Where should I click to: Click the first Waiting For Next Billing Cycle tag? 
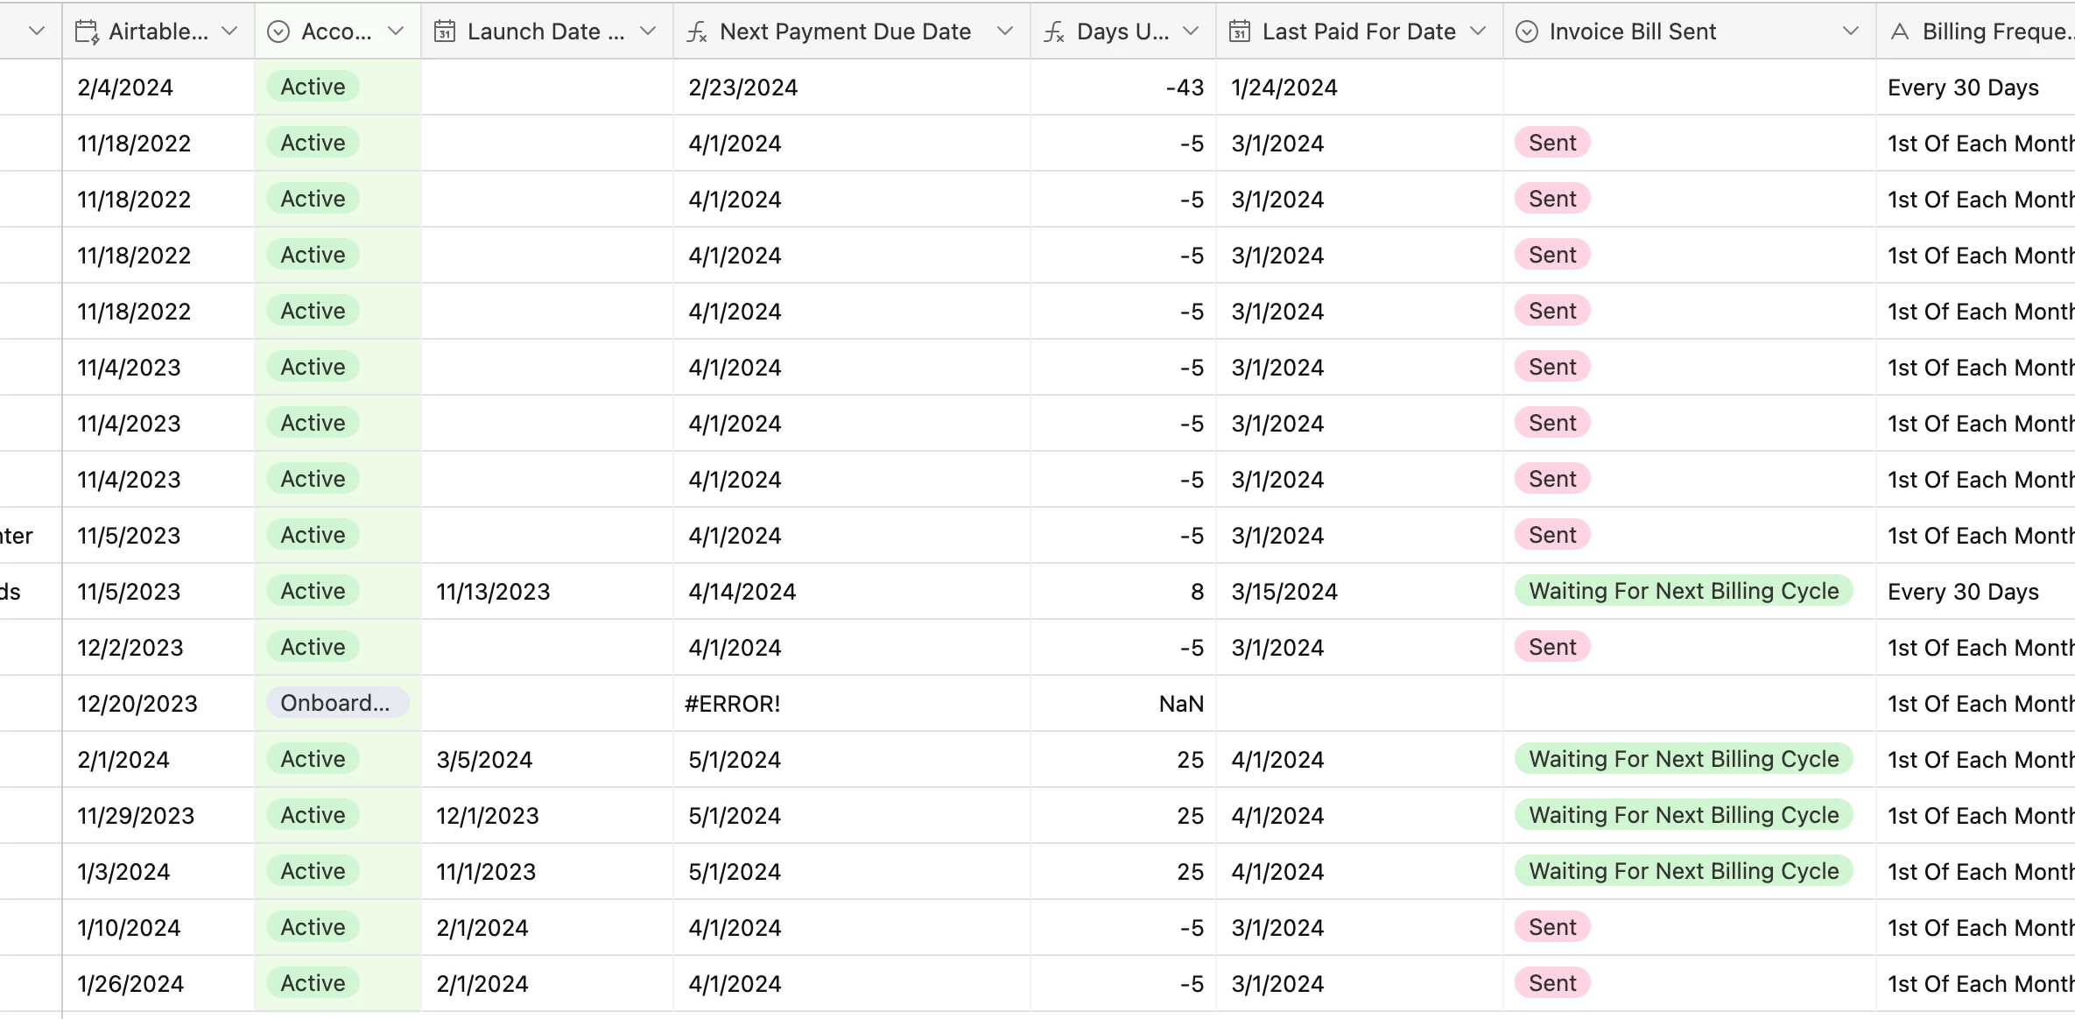(1683, 591)
